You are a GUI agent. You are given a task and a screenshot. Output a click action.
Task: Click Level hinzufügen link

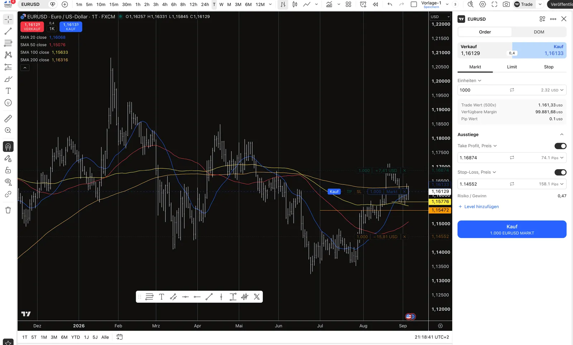[x=479, y=207]
